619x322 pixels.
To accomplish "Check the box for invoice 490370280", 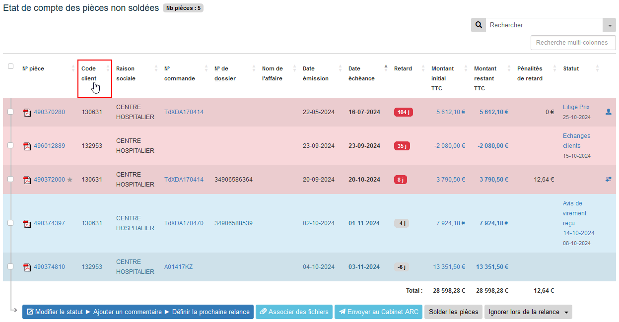I will coord(11,112).
